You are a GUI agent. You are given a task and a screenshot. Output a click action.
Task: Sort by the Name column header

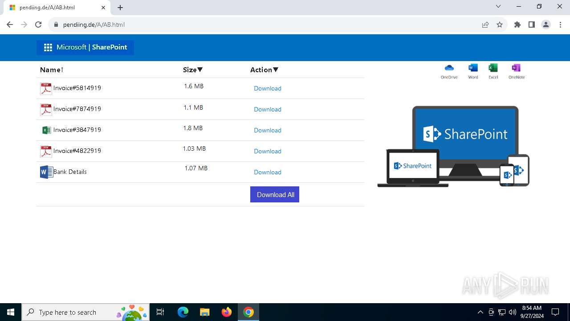tap(52, 70)
